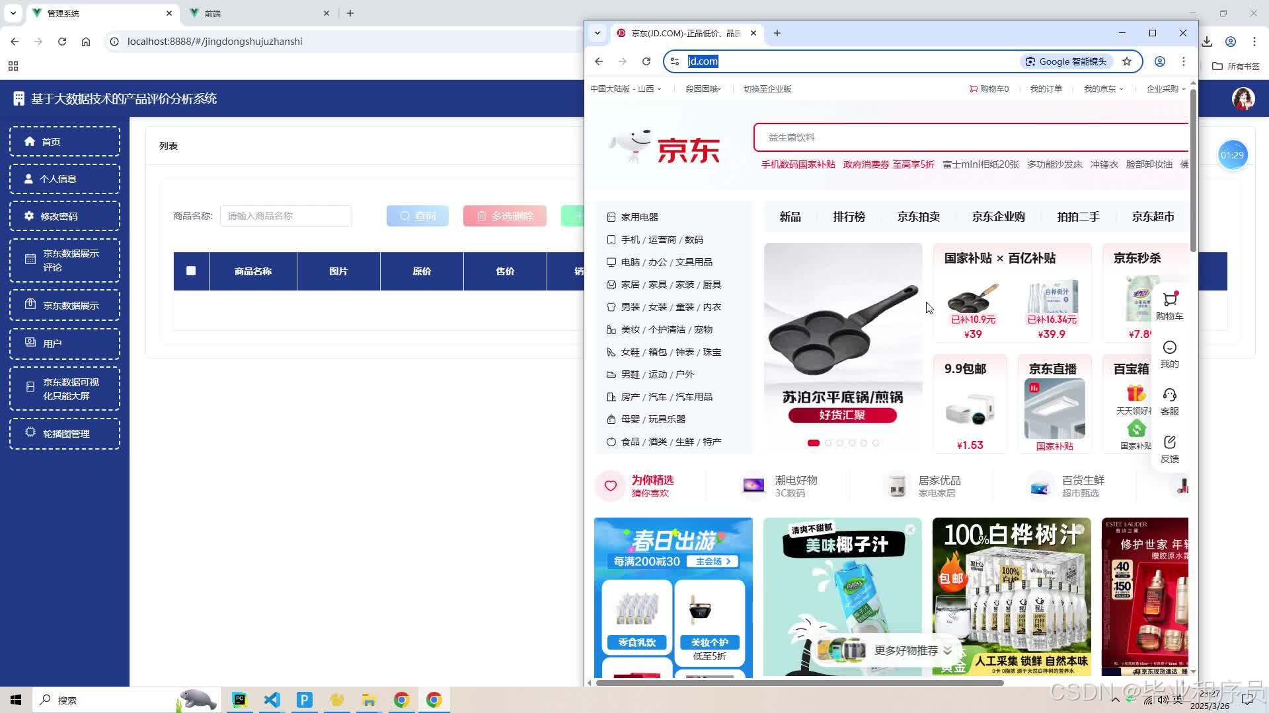Image resolution: width=1269 pixels, height=713 pixels.
Task: Click 切换至企业版 link
Action: click(x=767, y=88)
